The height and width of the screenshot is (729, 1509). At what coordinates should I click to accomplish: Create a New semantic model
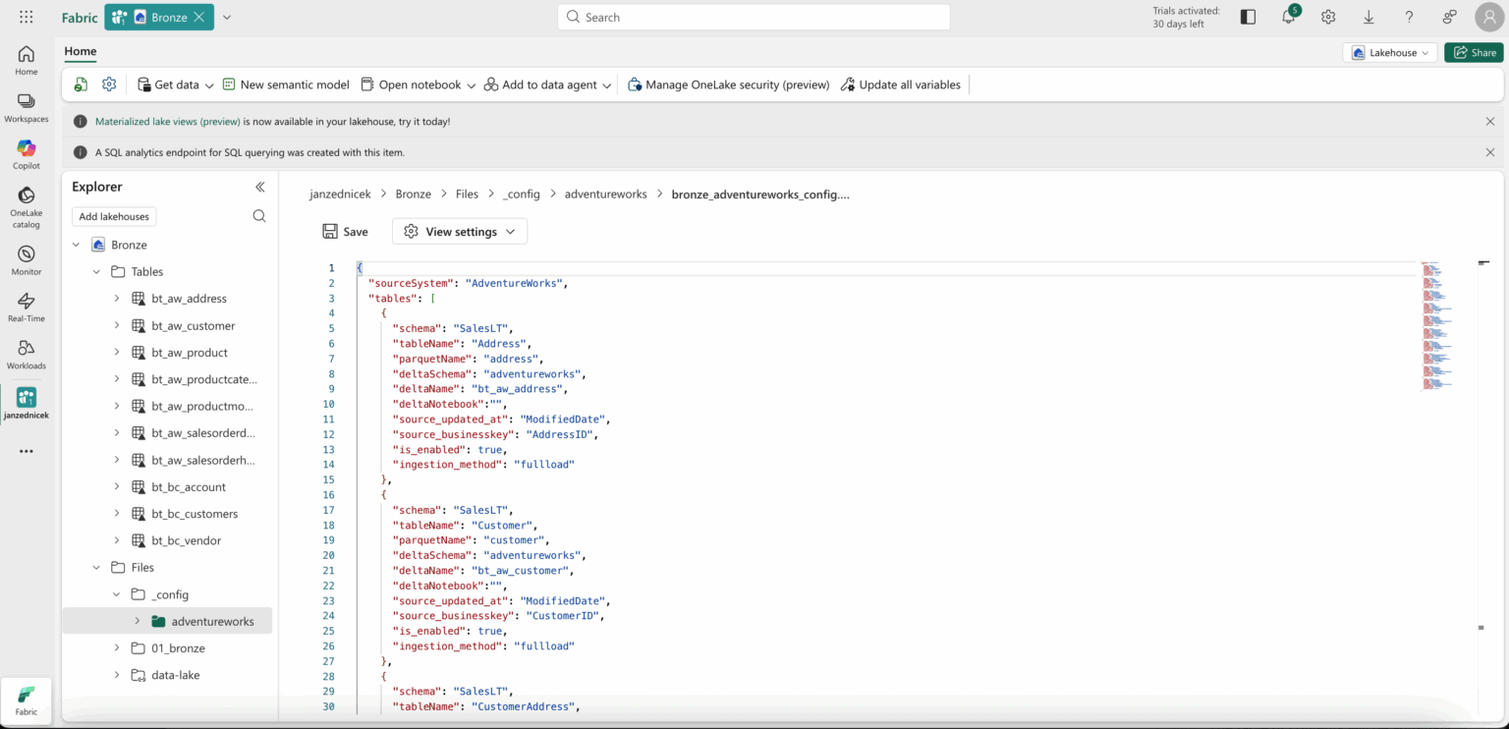286,84
